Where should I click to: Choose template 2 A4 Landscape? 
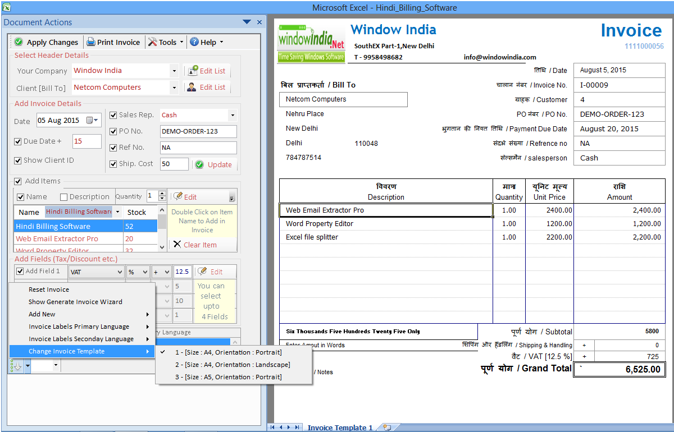(234, 365)
